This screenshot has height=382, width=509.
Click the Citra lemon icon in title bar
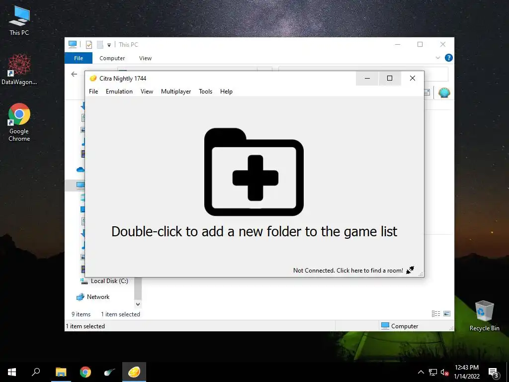93,78
